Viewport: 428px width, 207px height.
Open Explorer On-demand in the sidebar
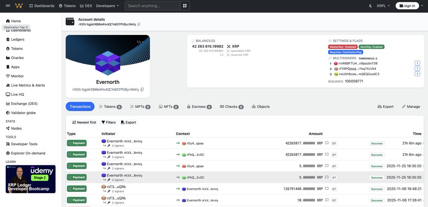tap(25, 153)
